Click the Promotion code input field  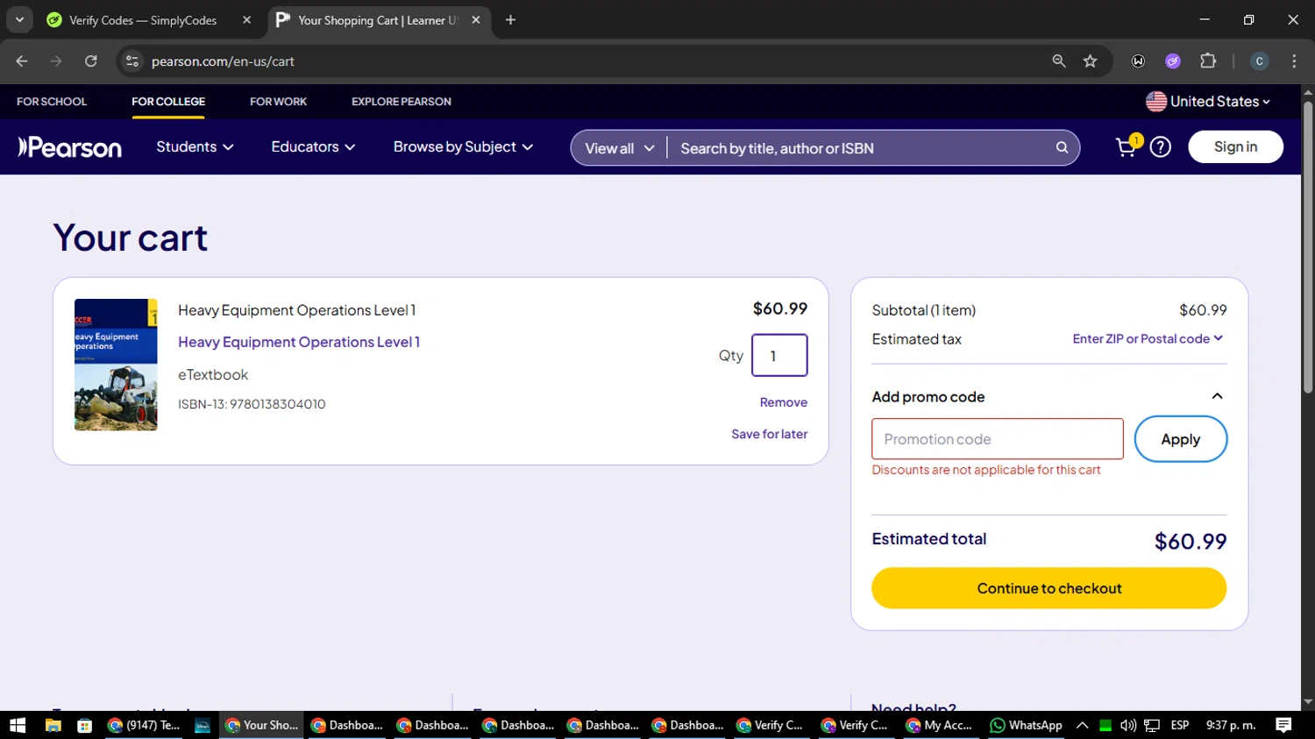[997, 439]
